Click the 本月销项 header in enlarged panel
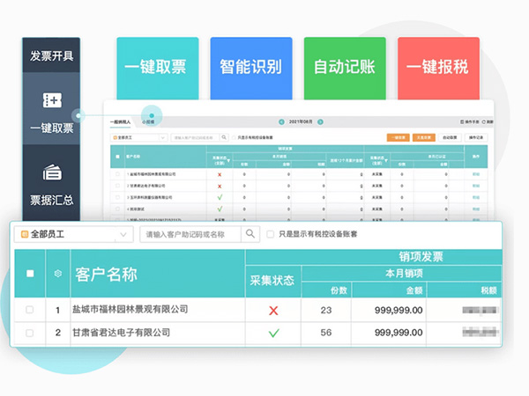Viewport: 529px width, 396px height. [404, 274]
